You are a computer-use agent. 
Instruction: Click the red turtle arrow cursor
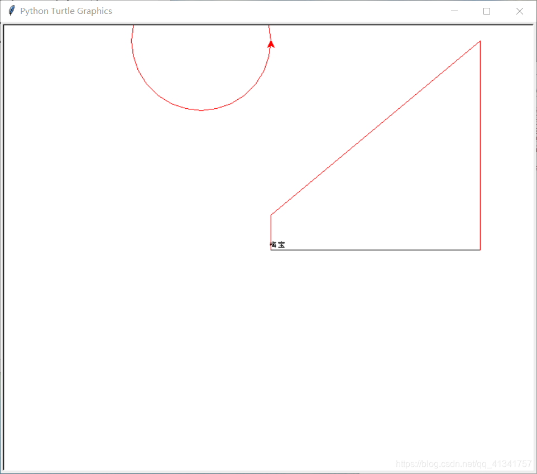point(271,44)
